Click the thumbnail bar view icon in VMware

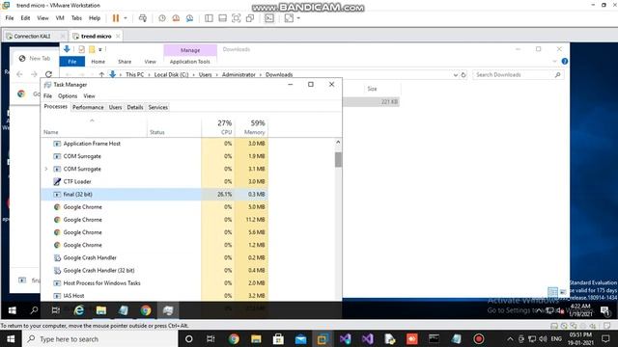point(223,18)
